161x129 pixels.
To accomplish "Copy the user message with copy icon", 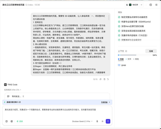I will pos(100,79).
